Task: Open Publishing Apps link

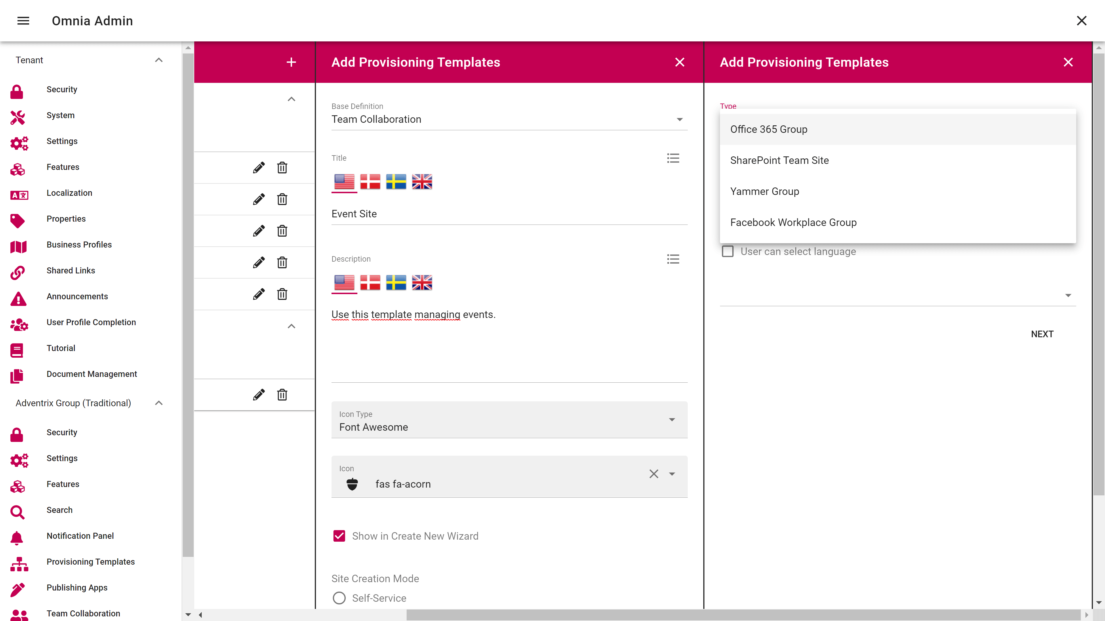Action: pos(77,588)
